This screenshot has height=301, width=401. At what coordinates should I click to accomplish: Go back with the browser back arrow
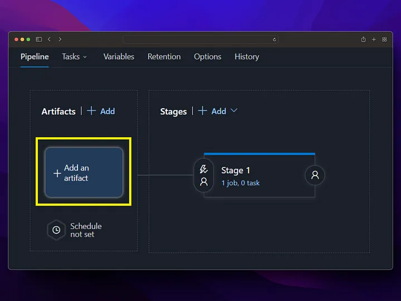pyautogui.click(x=50, y=39)
